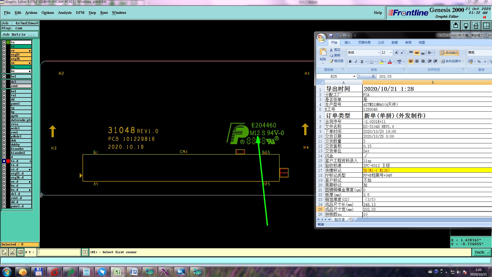Click the bold formatting icon in Excel

tap(350, 62)
